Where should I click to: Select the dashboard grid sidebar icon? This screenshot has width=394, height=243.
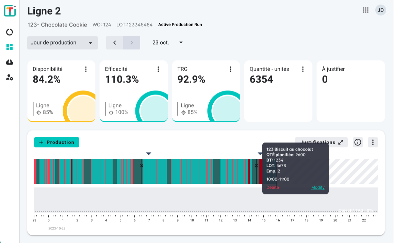10,47
